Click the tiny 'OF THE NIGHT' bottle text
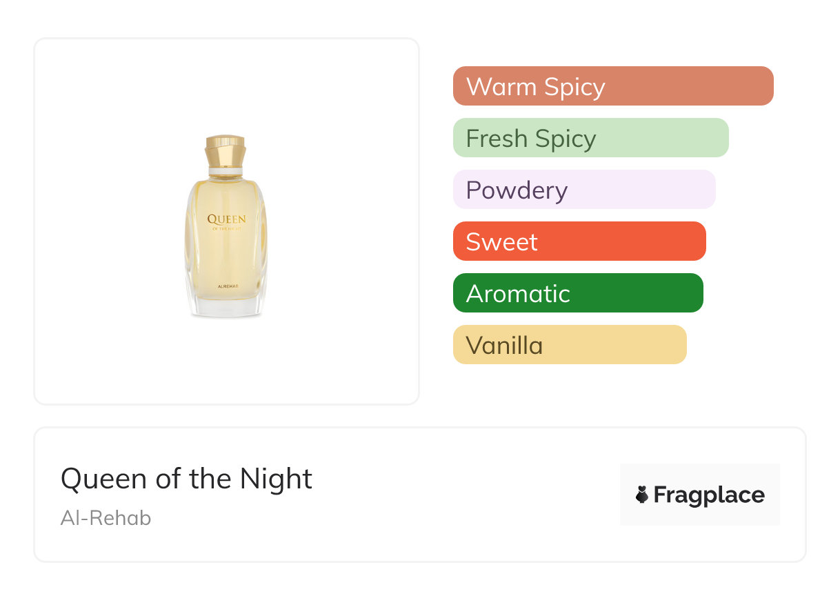 (x=226, y=229)
